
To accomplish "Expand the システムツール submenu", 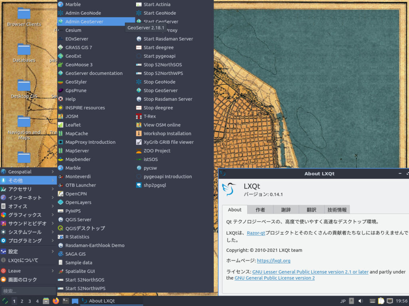I will point(24,232).
